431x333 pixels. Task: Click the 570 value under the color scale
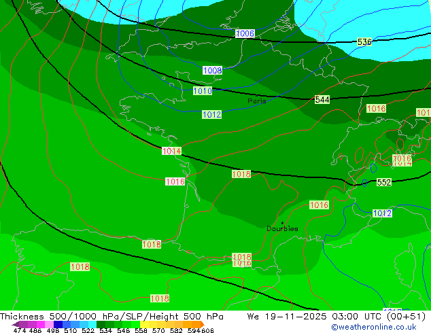point(158,330)
